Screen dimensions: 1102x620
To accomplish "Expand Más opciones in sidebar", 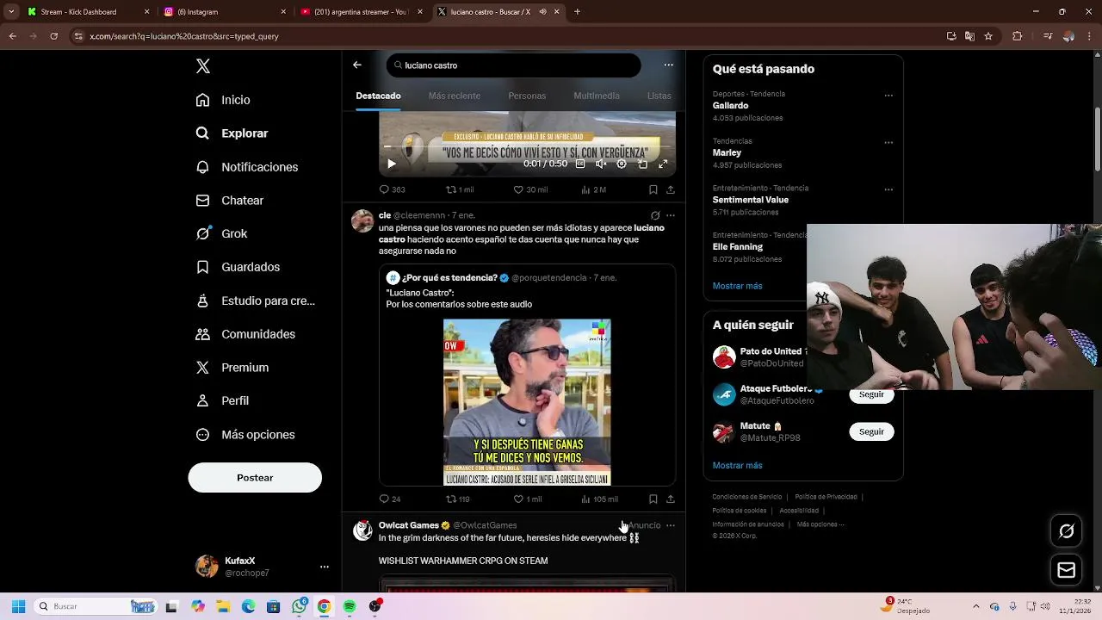I will pos(245,435).
